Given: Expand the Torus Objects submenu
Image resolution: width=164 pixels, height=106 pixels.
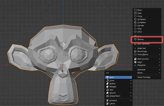Looking at the screenshot, I should click(147, 55).
